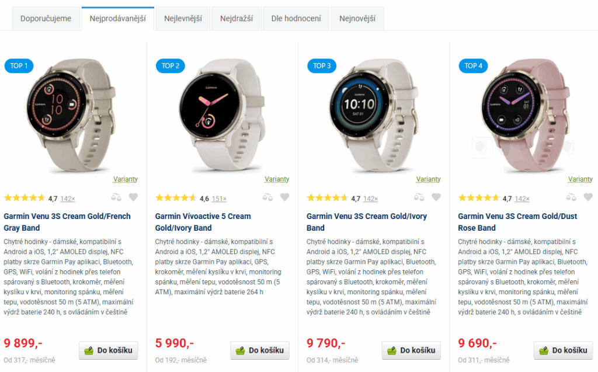The height and width of the screenshot is (372, 598).
Task: Add Venu 3S Ivory Band to favorites
Action: pyautogui.click(x=436, y=197)
